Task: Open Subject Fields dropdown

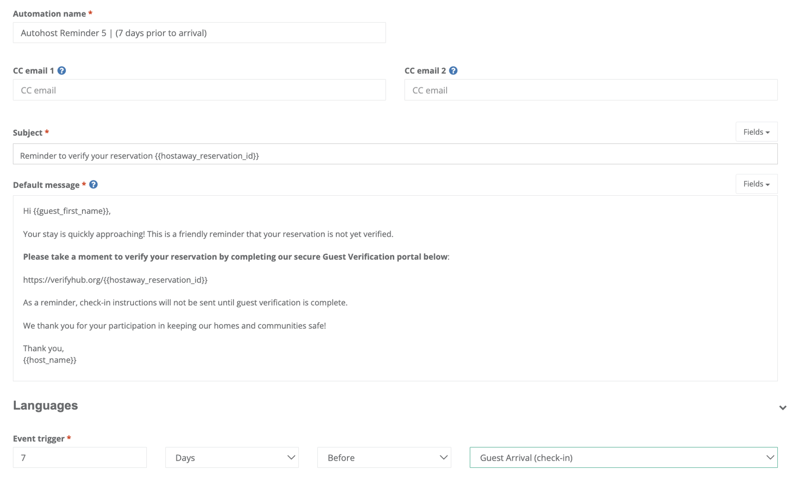Action: [x=756, y=132]
